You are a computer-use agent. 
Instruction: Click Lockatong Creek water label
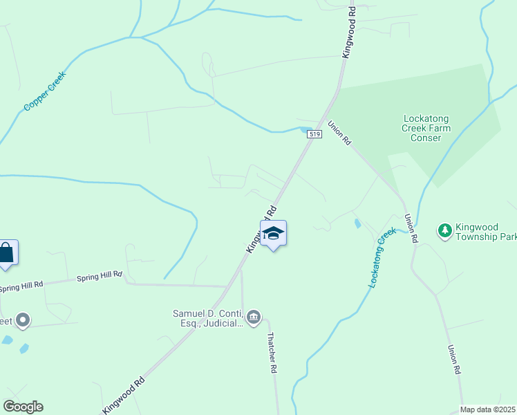coord(382,257)
